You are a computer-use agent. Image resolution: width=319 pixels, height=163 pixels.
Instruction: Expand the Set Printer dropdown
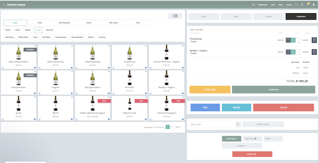coord(252,139)
